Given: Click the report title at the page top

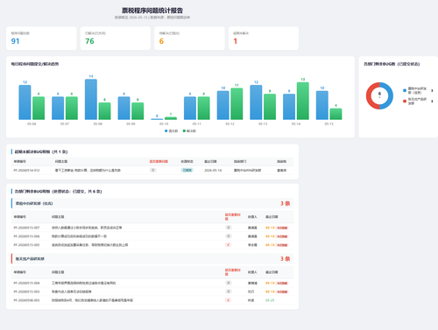Looking at the screenshot, I should [152, 11].
